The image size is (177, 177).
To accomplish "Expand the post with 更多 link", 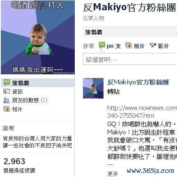I will (x=113, y=174).
